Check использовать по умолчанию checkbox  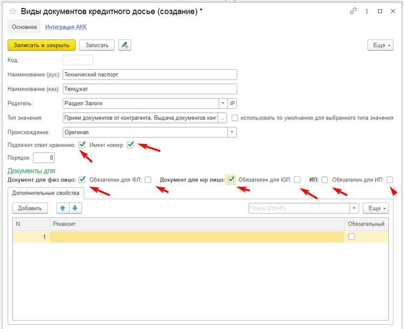(235, 118)
